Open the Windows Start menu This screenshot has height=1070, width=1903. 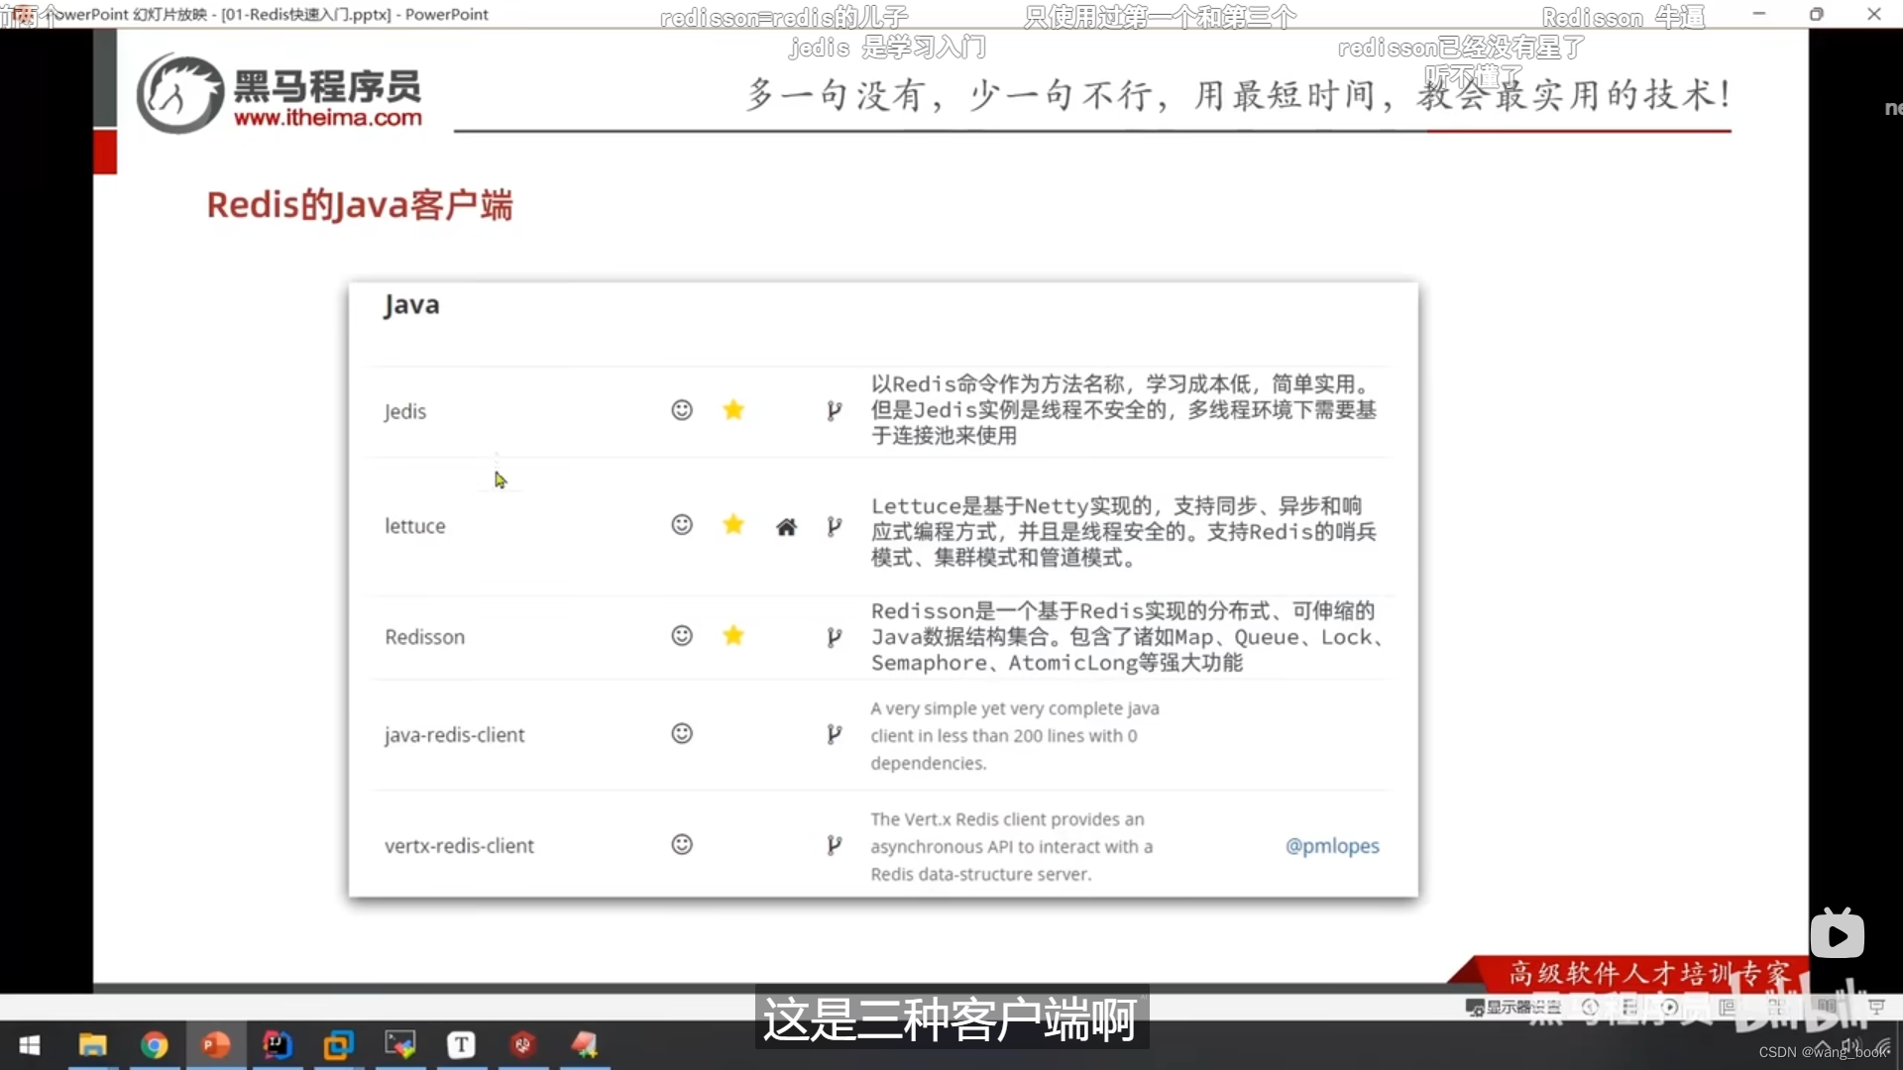31,1047
